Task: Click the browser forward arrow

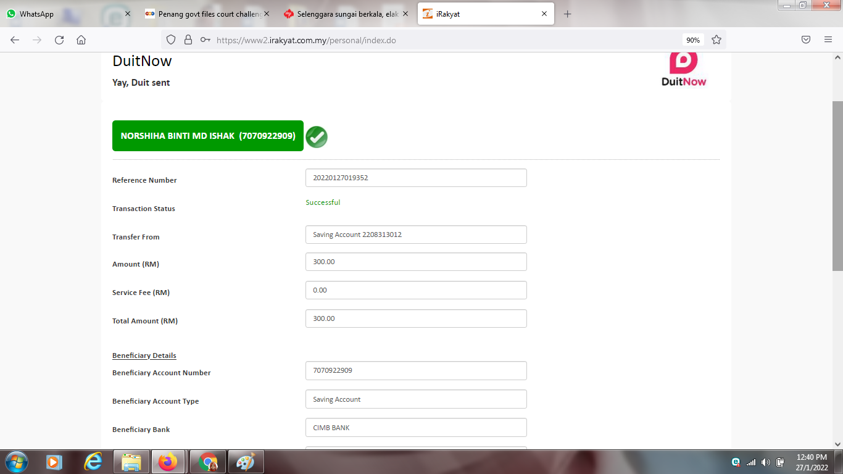Action: 37,40
